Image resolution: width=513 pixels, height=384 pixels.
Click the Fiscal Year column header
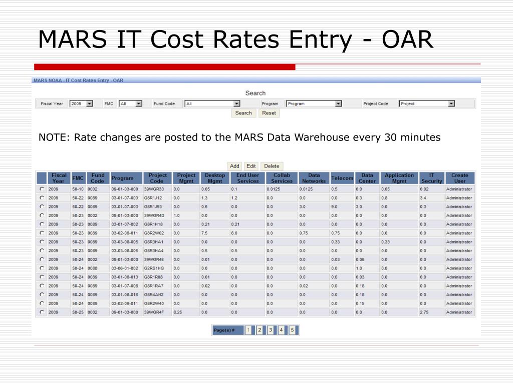pyautogui.click(x=59, y=178)
